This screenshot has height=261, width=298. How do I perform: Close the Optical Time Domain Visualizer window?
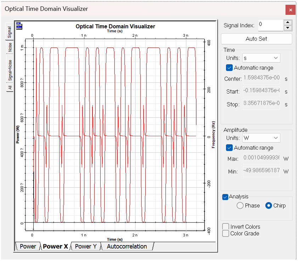[290, 10]
